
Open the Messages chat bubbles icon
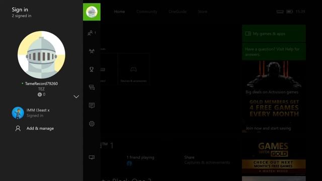(x=92, y=87)
